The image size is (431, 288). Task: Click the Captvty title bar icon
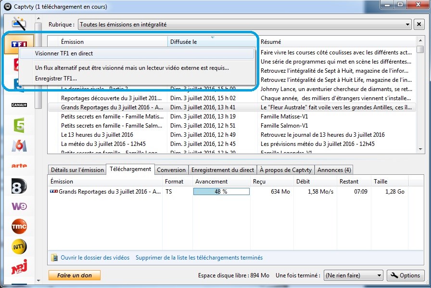[8, 6]
